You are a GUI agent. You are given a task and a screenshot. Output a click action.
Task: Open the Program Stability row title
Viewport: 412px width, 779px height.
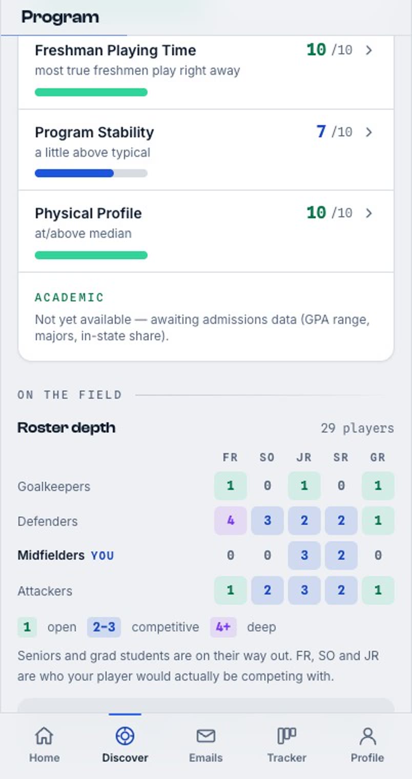click(x=94, y=132)
